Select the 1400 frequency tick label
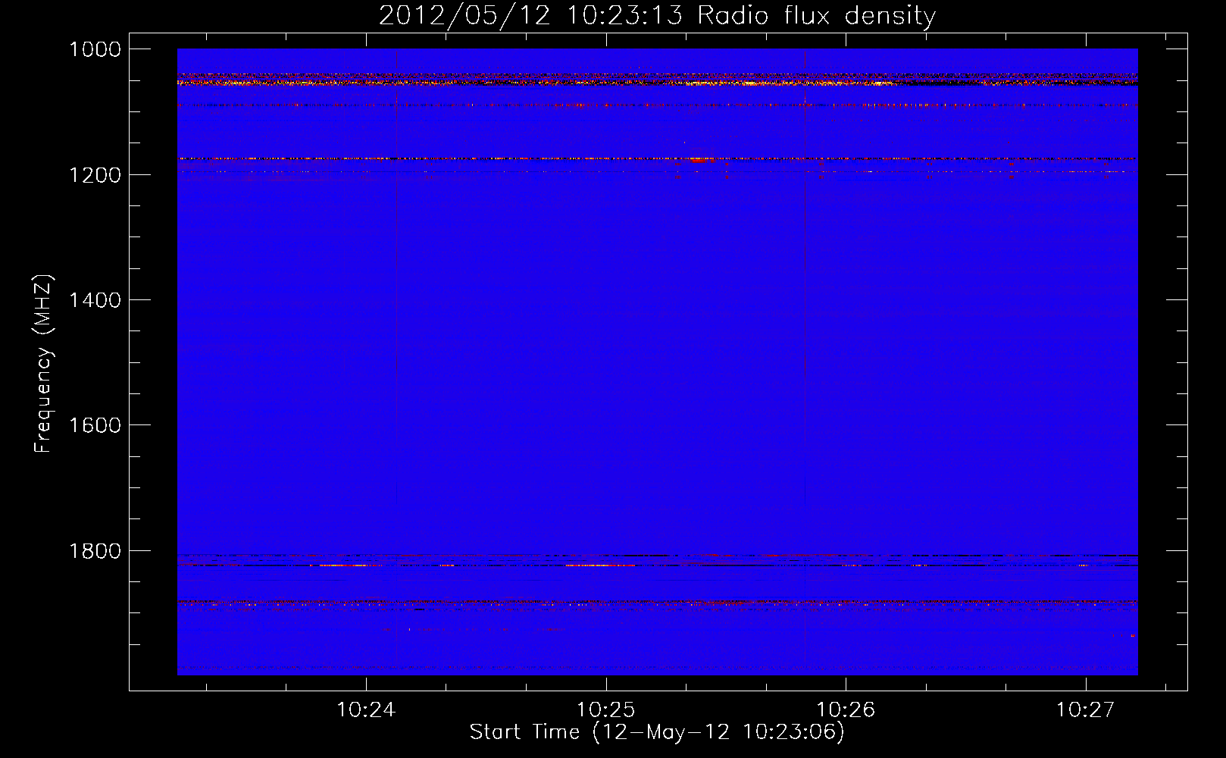The image size is (1226, 758). coord(95,300)
